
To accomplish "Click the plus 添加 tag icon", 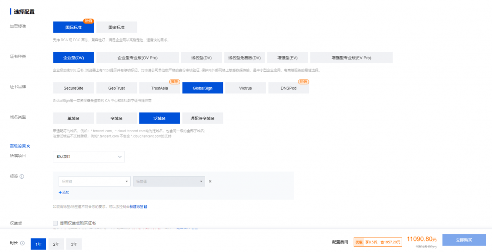I will (60, 192).
